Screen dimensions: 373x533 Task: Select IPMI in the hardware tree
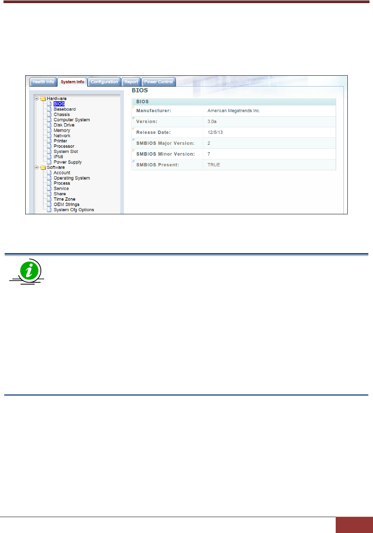[x=58, y=157]
